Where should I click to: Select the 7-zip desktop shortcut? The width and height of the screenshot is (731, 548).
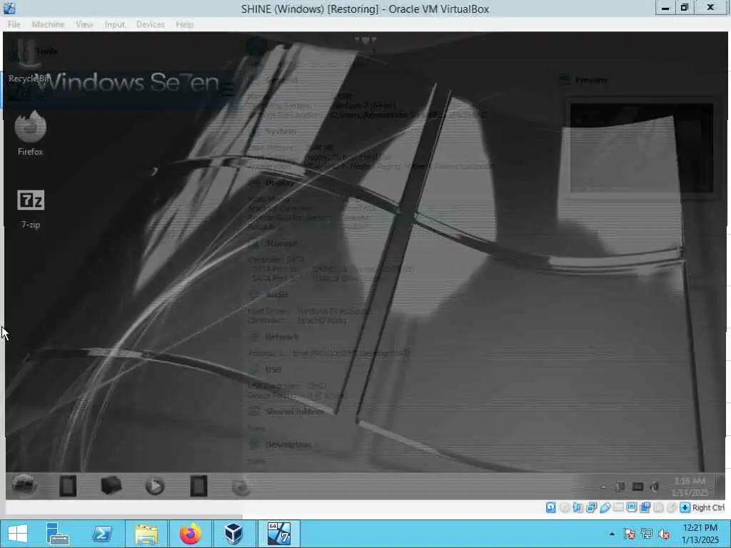click(x=31, y=209)
